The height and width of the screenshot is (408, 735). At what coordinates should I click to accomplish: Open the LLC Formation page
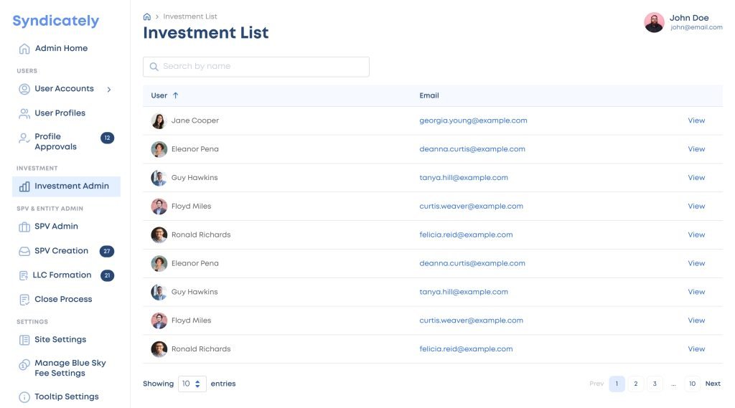pyautogui.click(x=62, y=275)
